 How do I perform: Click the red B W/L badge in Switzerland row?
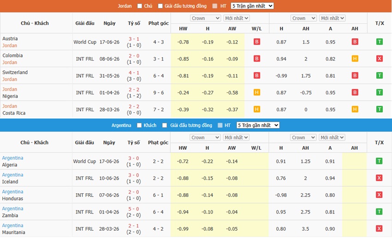(257, 75)
